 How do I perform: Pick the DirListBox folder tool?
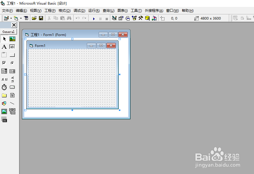coord(4,95)
